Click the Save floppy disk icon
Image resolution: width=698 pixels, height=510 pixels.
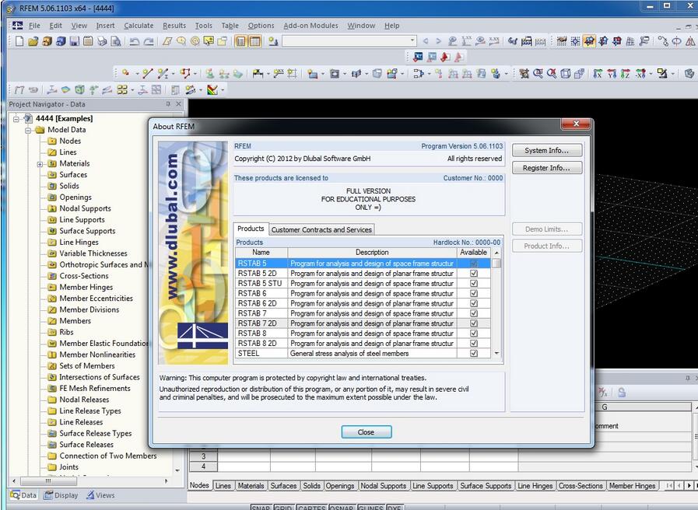pos(75,41)
